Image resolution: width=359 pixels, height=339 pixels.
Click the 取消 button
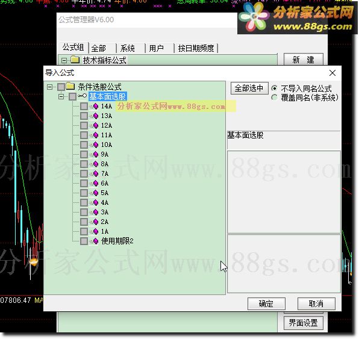[316, 303]
